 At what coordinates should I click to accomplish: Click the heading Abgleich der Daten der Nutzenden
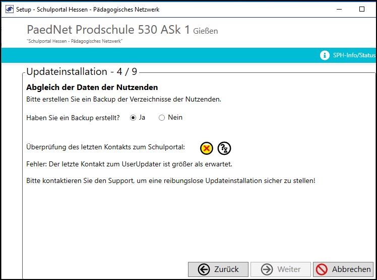[92, 87]
